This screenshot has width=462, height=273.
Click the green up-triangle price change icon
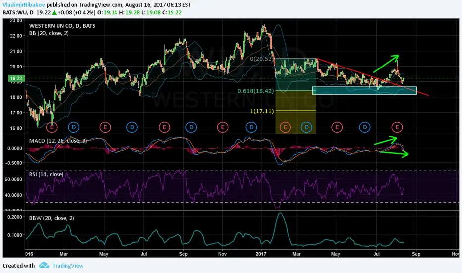coord(54,13)
